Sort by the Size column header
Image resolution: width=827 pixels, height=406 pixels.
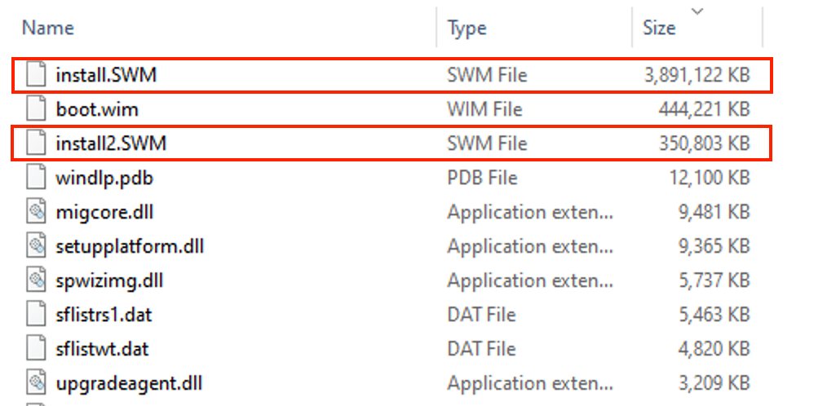[x=659, y=28]
